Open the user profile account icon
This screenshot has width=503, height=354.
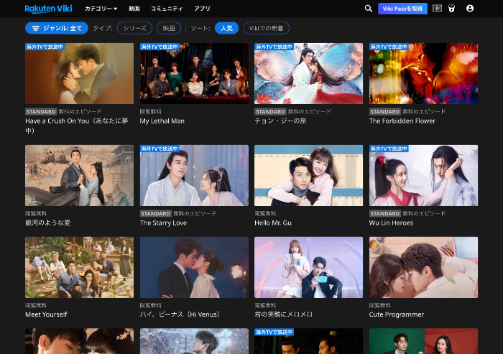[470, 9]
